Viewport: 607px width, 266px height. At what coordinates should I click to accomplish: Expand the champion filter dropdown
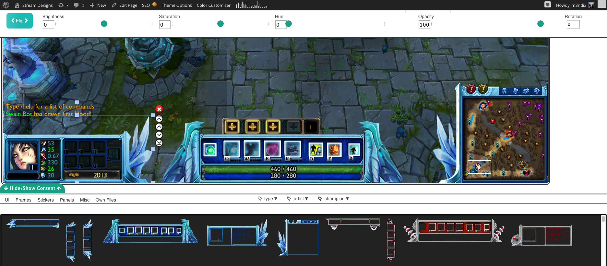point(333,199)
